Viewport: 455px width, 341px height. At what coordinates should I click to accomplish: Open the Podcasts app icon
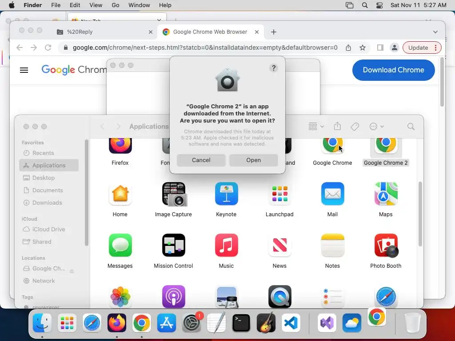click(x=174, y=297)
